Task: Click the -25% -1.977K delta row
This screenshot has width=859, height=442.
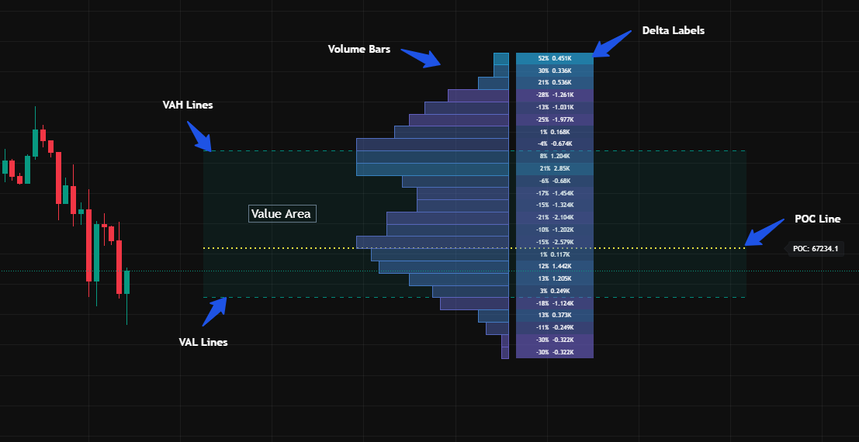Action: [x=554, y=119]
